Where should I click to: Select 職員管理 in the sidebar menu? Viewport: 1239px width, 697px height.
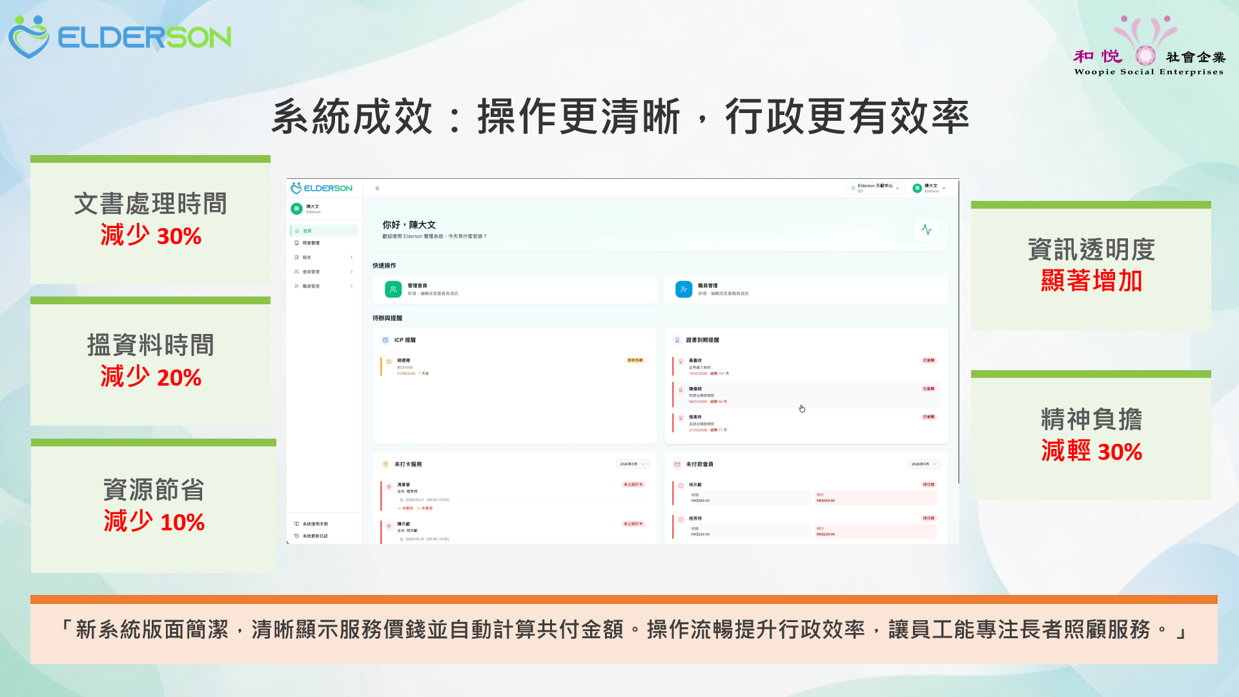pos(324,286)
